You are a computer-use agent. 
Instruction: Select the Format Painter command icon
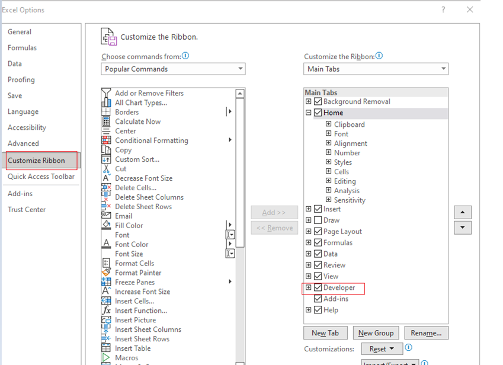[x=107, y=273]
